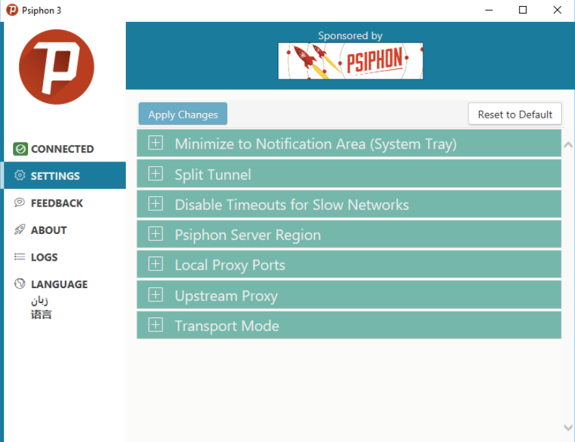Click the Psiphon icon in title bar
This screenshot has width=575, height=442.
[x=12, y=10]
